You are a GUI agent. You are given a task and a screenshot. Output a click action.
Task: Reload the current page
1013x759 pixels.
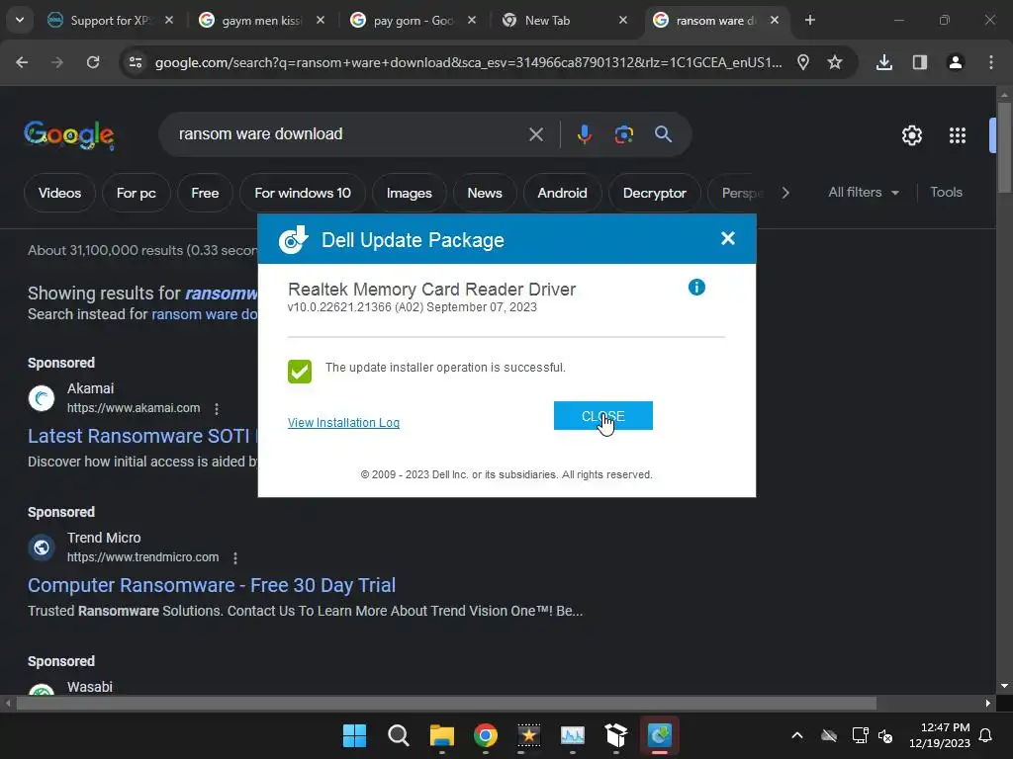(x=93, y=62)
